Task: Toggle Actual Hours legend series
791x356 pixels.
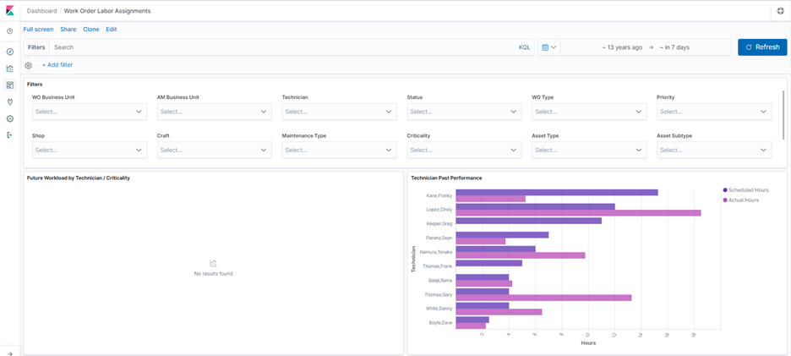Action: (740, 200)
